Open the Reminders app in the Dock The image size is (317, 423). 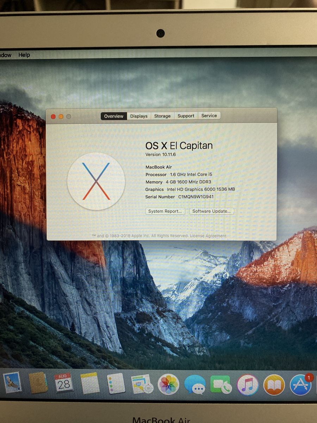pos(116,383)
